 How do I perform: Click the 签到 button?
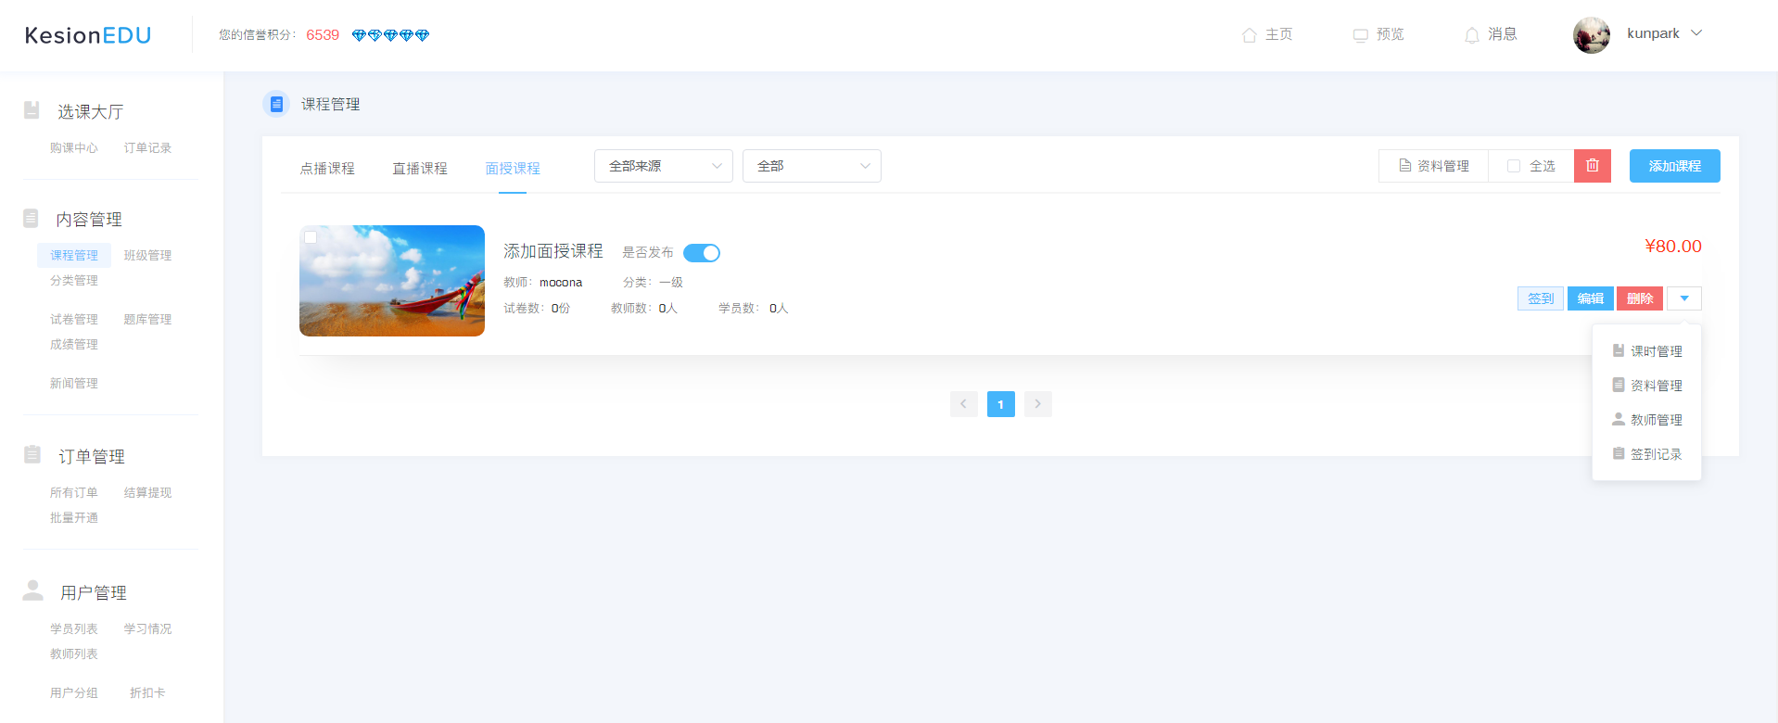pyautogui.click(x=1541, y=298)
